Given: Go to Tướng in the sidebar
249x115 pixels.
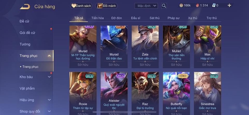Looking at the screenshot, I should coord(25,44).
